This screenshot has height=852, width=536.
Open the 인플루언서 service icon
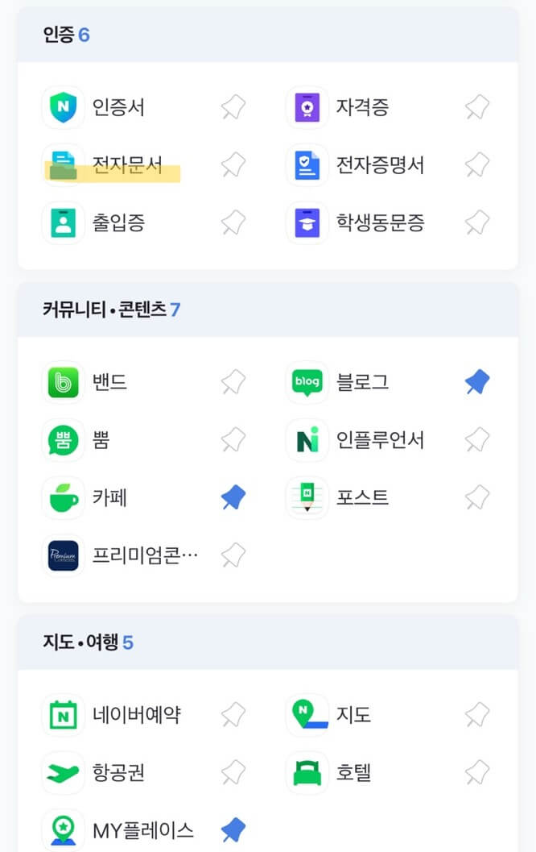(x=306, y=440)
